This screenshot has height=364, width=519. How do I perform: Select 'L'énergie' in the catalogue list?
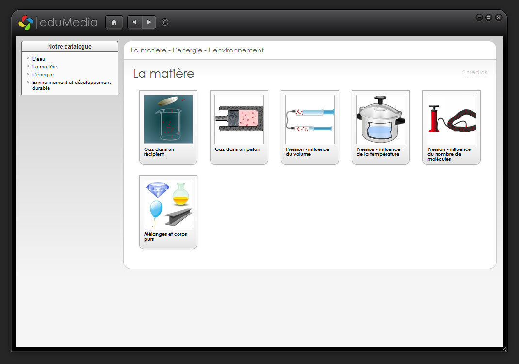(43, 75)
